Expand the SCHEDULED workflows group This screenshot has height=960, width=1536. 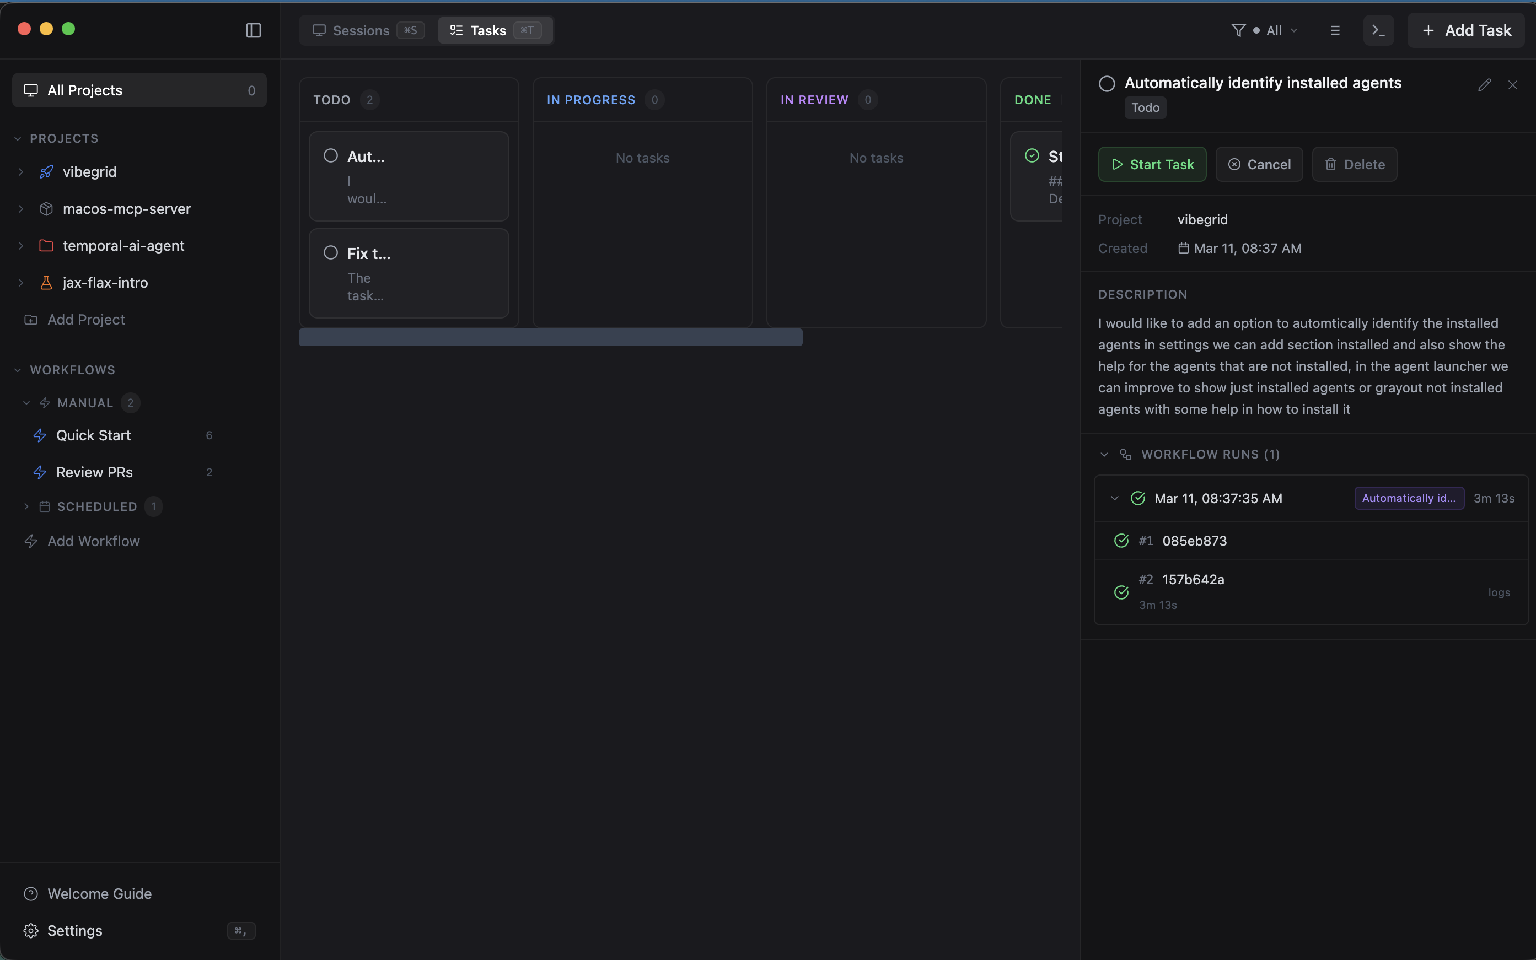click(x=26, y=506)
